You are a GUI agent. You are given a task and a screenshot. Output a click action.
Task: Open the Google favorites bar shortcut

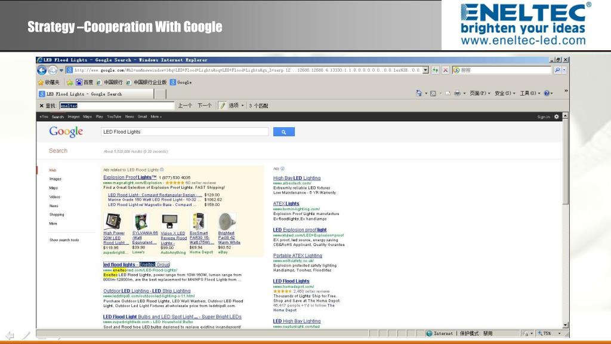click(x=181, y=82)
